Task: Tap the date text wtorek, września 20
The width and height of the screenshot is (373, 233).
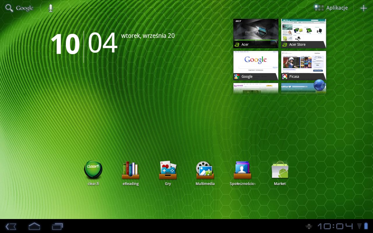Action: [x=148, y=36]
